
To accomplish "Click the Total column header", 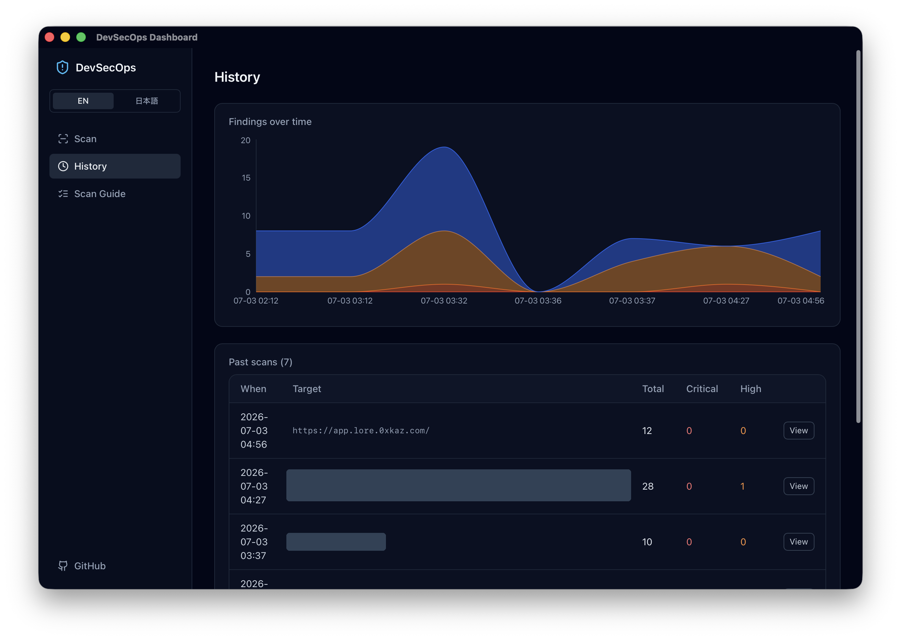I will [x=653, y=389].
